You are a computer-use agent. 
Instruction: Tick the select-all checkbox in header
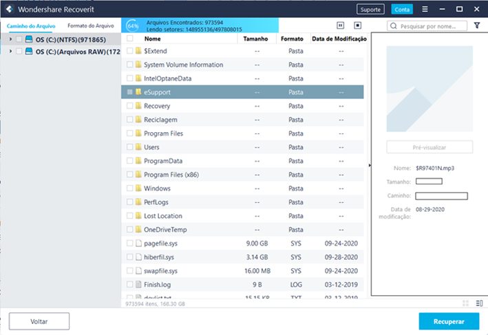click(130, 39)
